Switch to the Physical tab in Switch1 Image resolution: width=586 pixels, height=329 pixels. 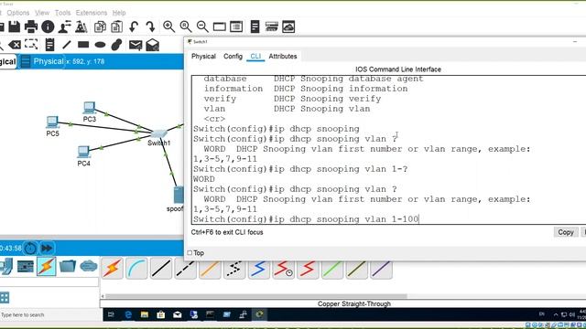click(203, 57)
